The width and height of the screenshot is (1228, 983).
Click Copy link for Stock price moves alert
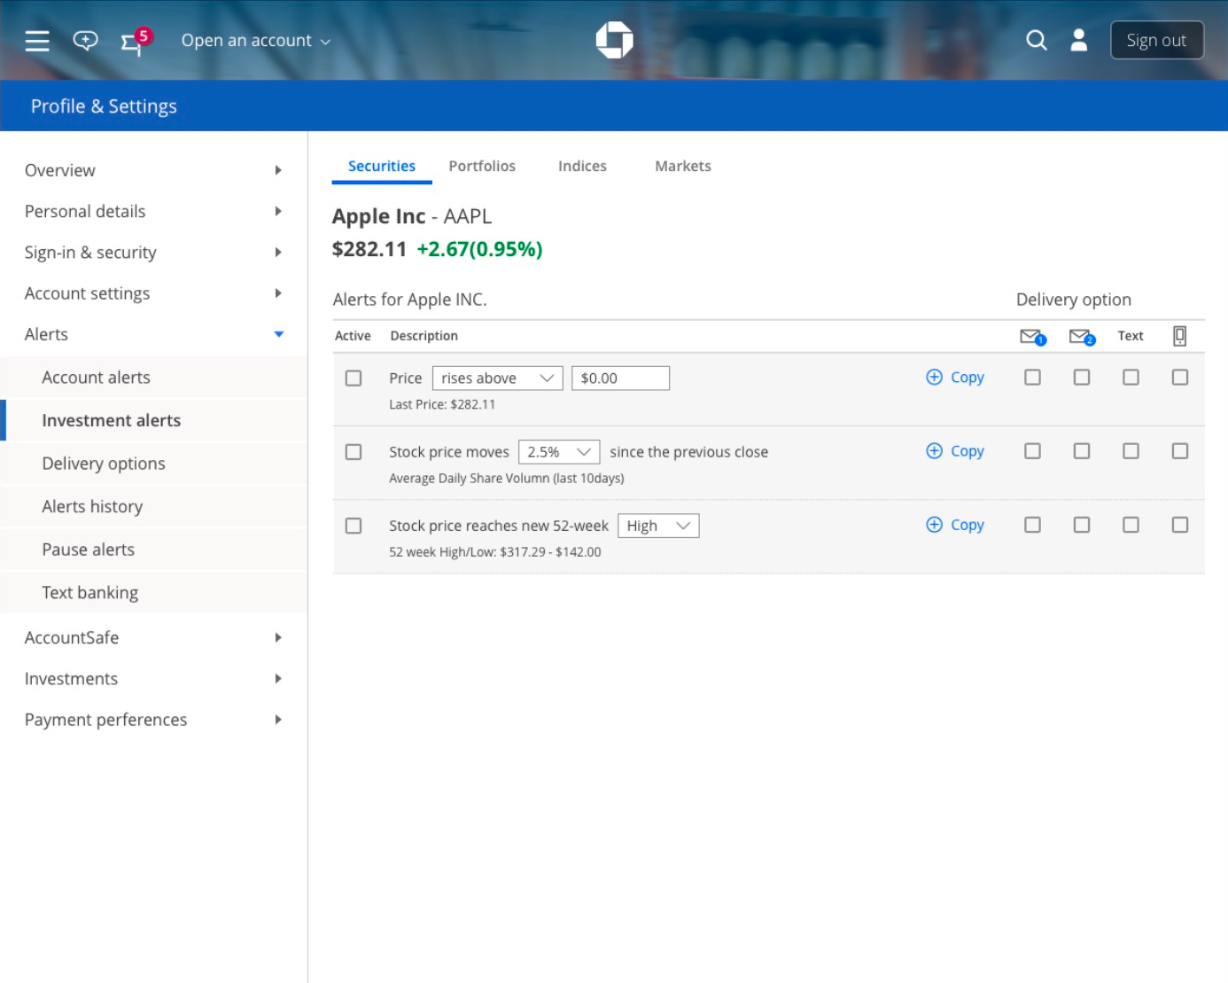(967, 451)
